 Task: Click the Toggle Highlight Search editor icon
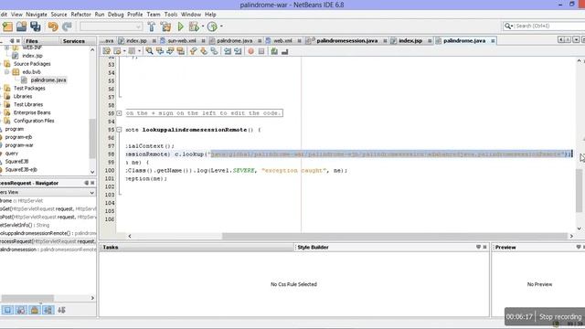pyautogui.click(x=181, y=51)
